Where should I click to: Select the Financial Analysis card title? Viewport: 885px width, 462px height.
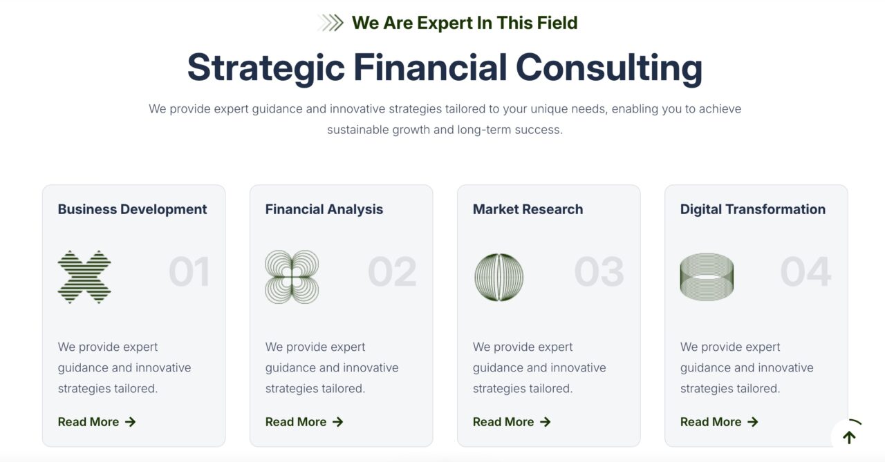(324, 209)
